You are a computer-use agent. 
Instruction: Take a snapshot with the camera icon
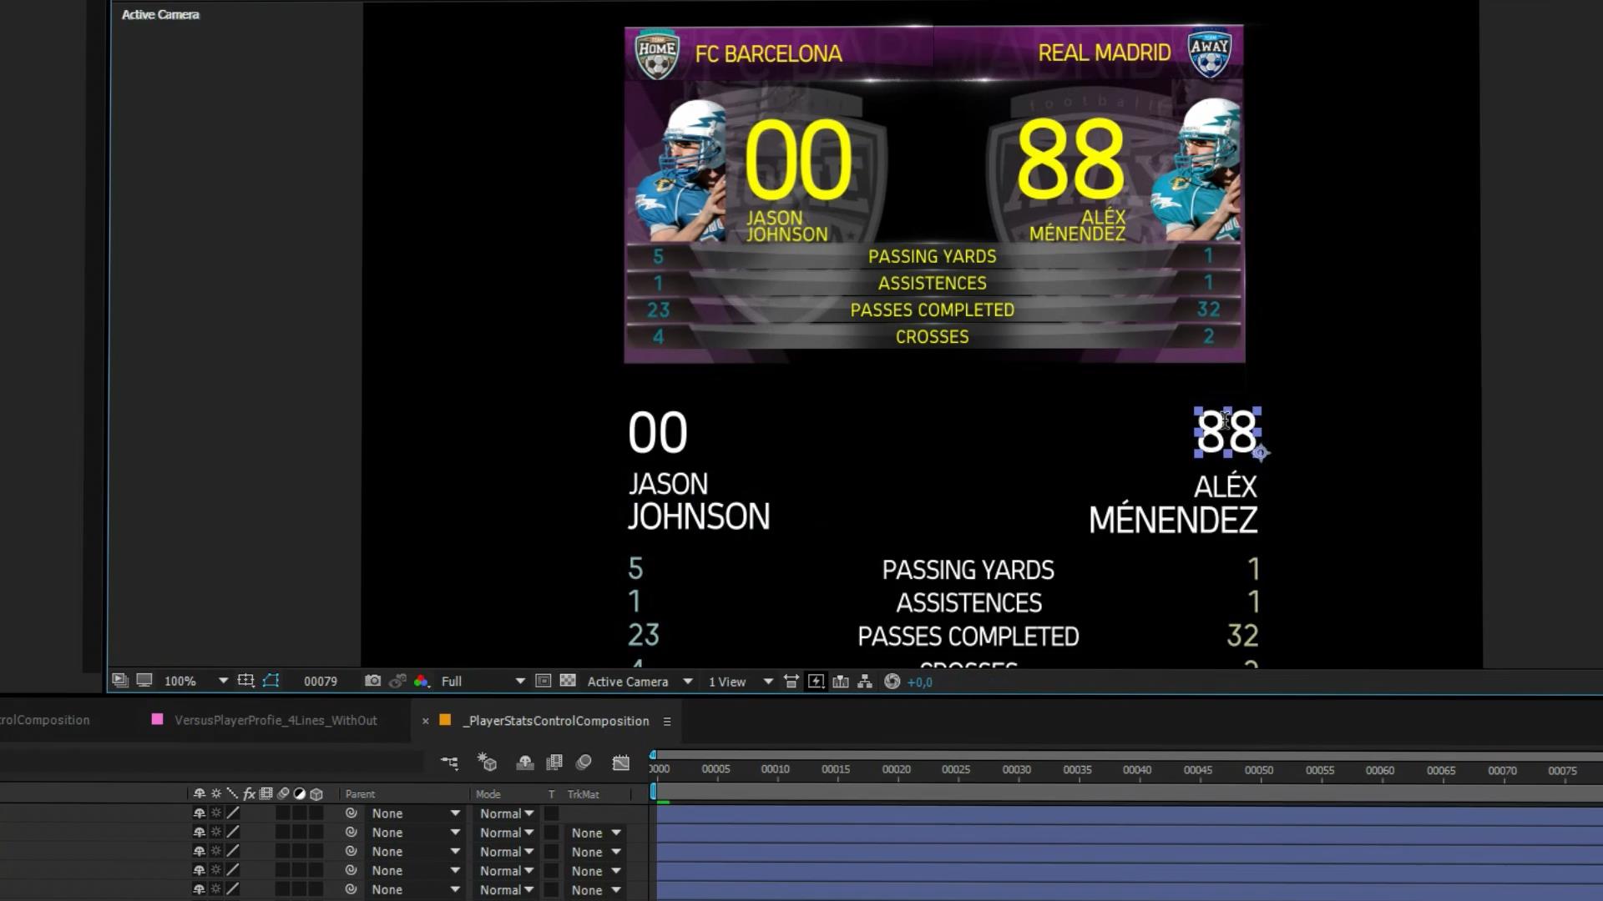click(372, 681)
